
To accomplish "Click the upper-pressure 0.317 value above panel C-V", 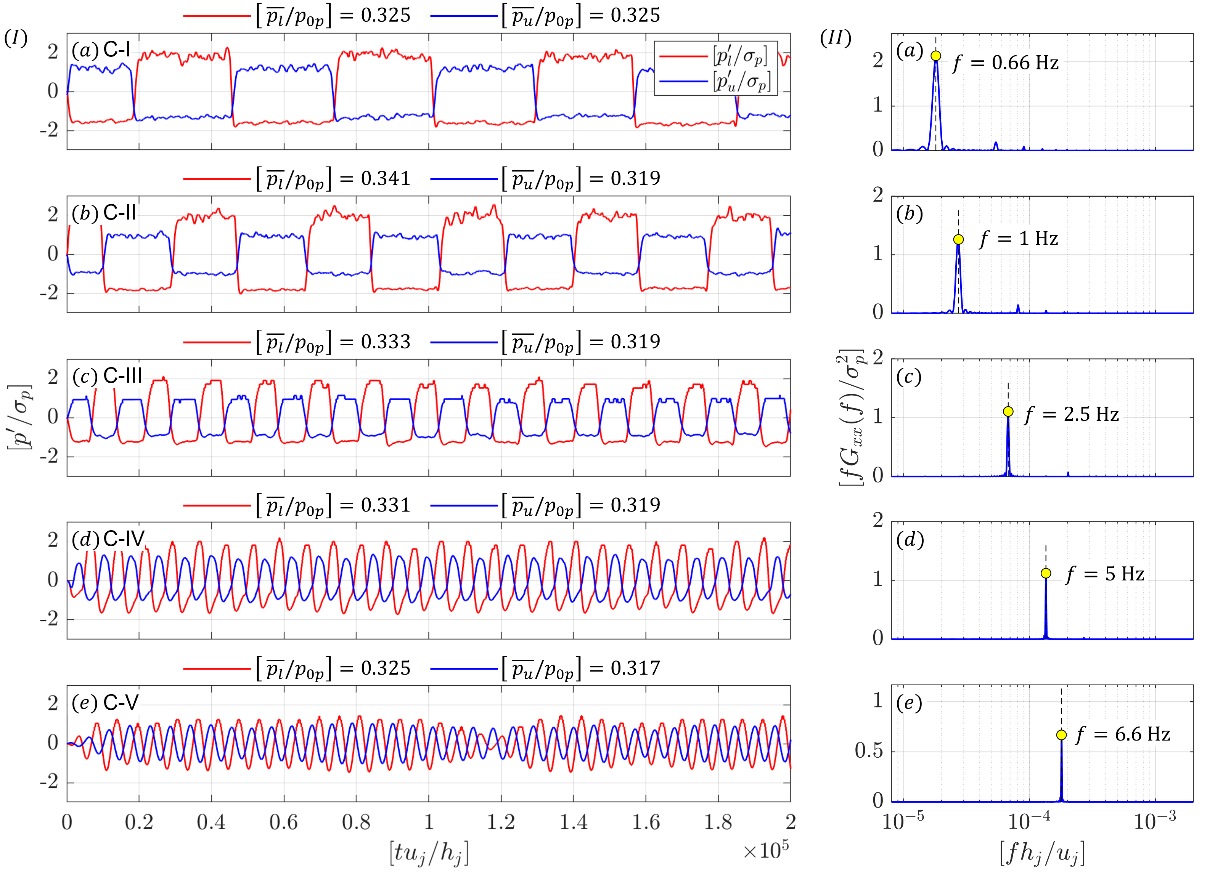I will 635,669.
